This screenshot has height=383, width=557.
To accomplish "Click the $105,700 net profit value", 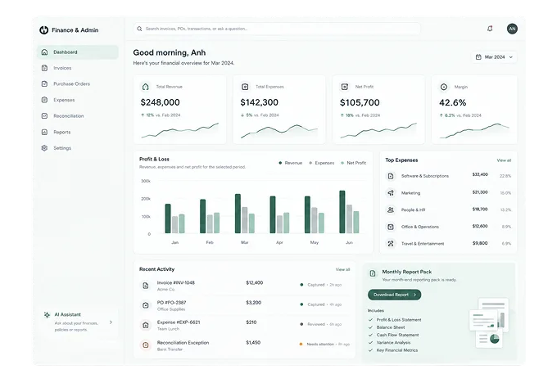I will (x=360, y=103).
